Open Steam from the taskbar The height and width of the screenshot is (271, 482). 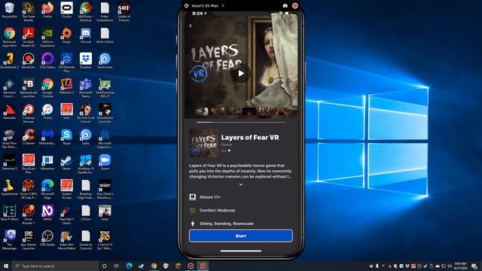(x=142, y=266)
